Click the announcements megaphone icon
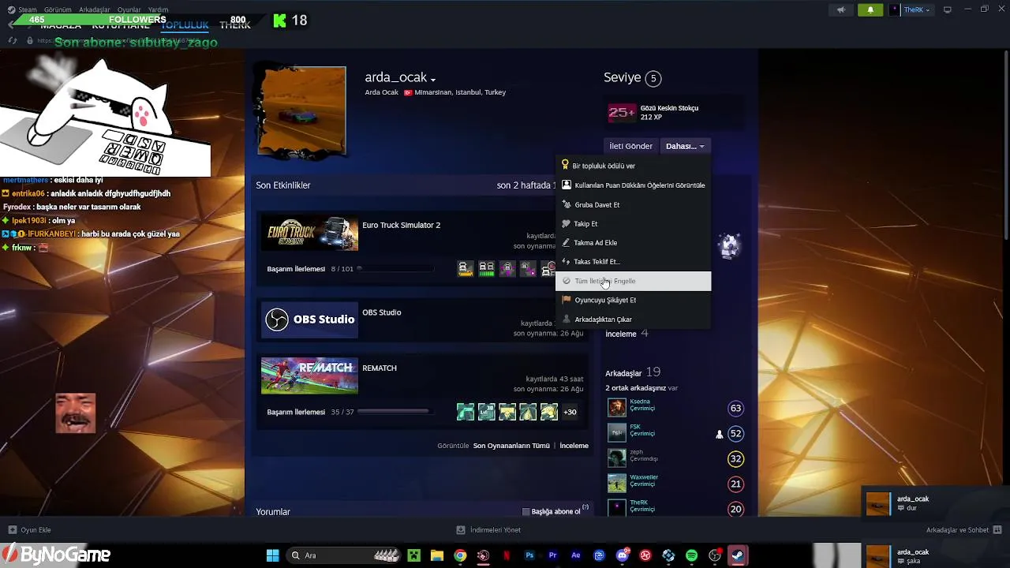This screenshot has width=1010, height=568. 841,9
